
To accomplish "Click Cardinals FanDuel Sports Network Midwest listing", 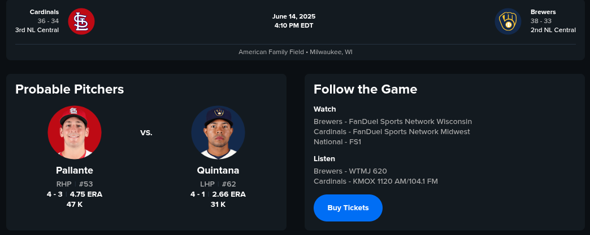I will (392, 131).
